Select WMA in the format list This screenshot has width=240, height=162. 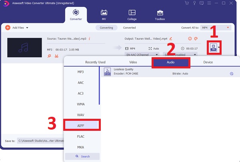[81, 104]
